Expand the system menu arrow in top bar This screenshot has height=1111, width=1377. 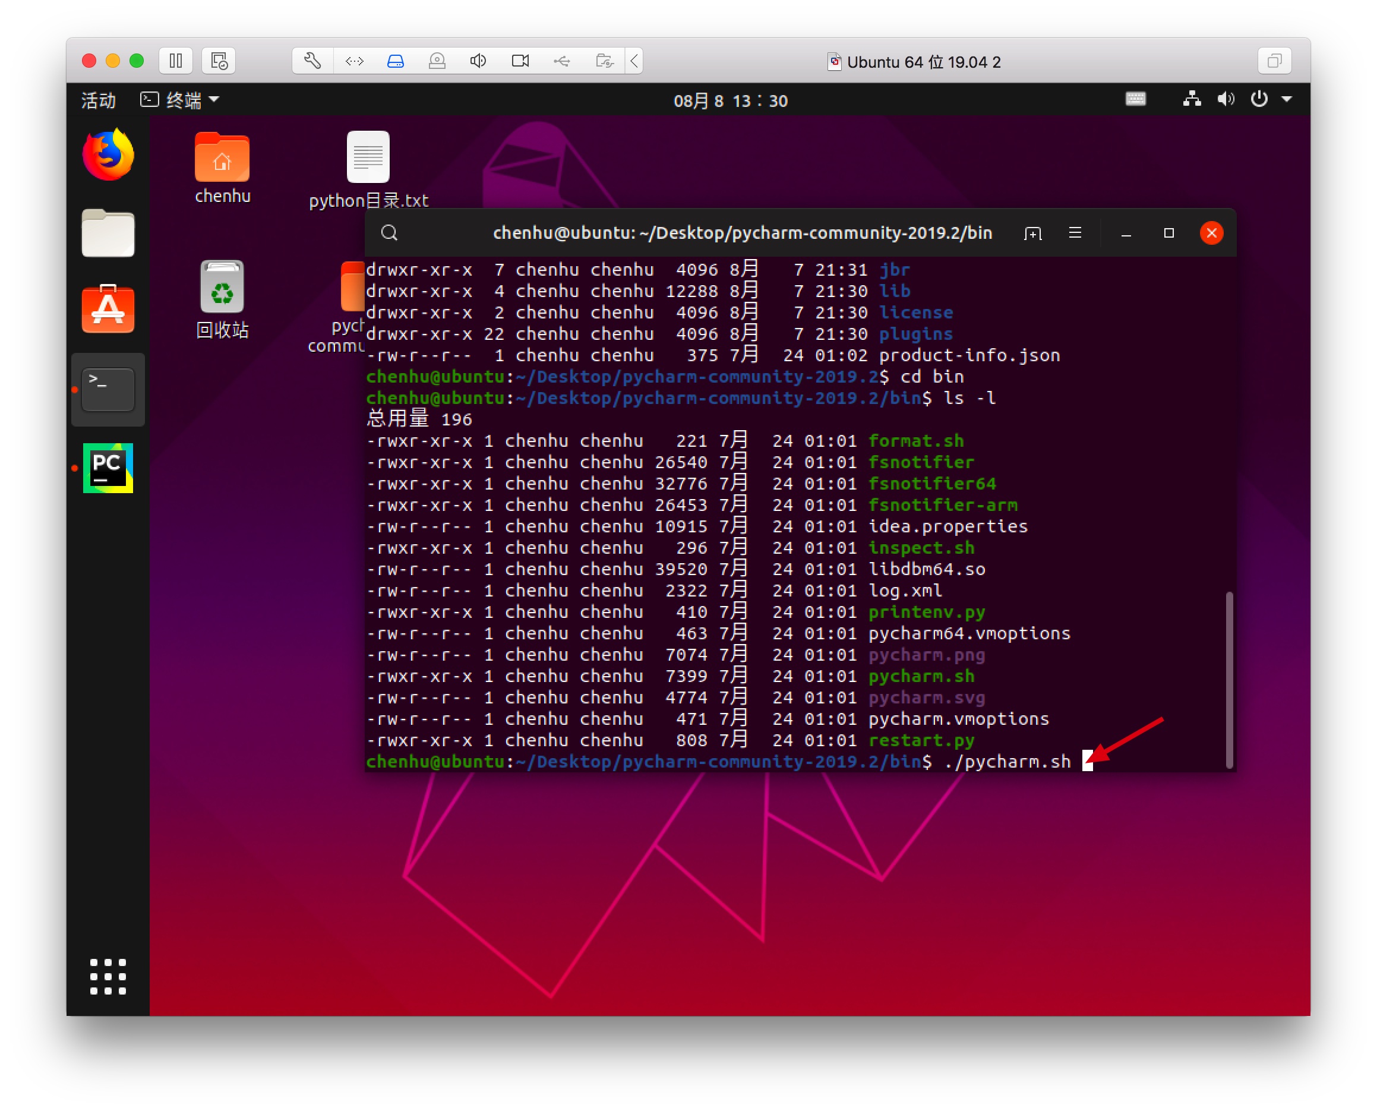click(x=1287, y=99)
